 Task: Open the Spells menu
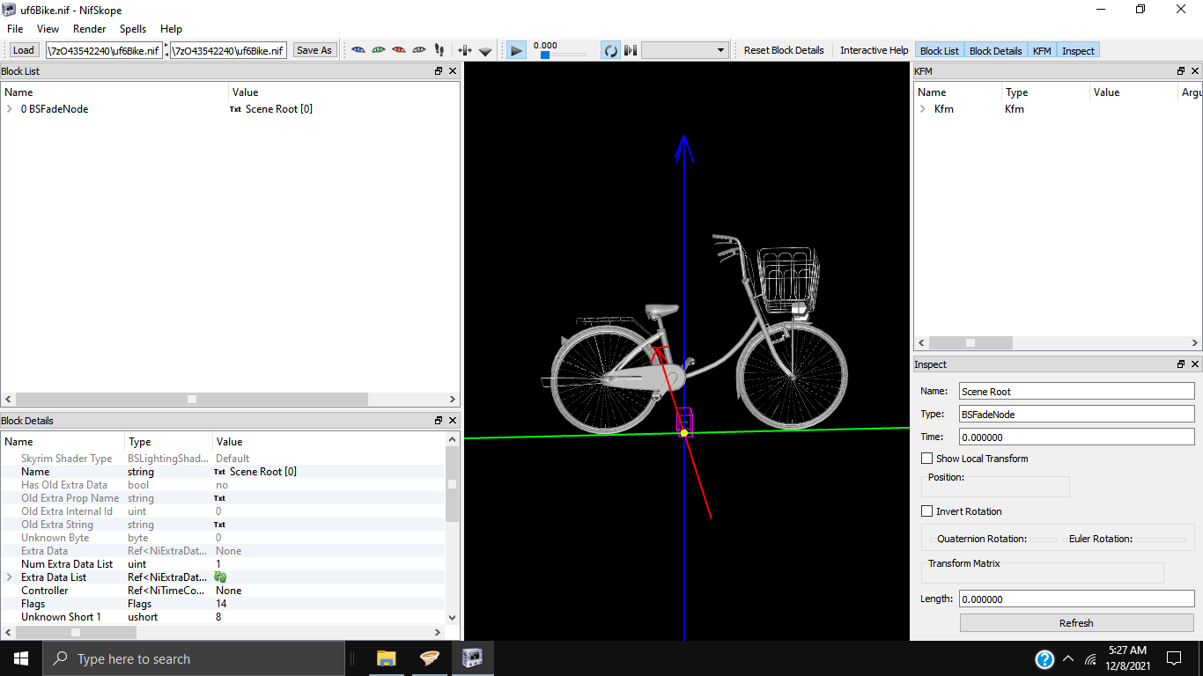133,29
